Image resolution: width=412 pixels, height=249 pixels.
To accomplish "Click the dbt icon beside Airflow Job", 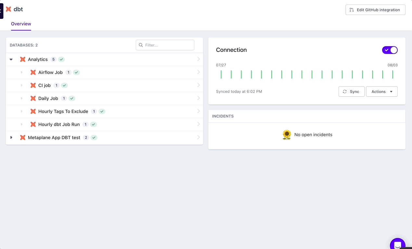I will coord(33,72).
